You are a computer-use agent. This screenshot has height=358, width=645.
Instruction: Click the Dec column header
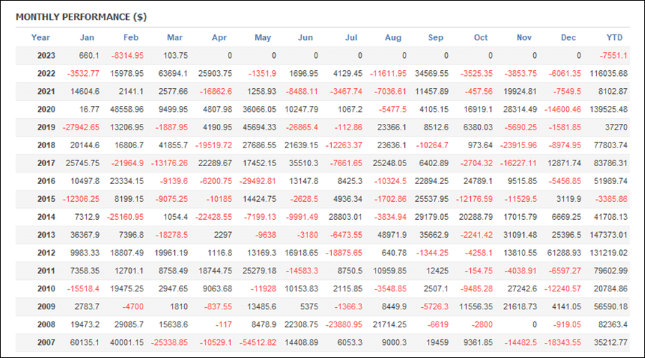(x=568, y=37)
